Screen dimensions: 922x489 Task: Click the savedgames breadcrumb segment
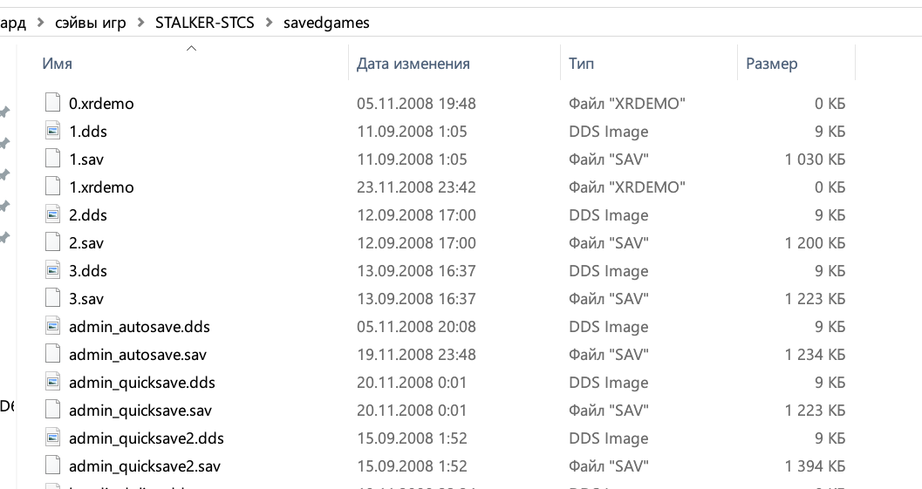click(326, 23)
